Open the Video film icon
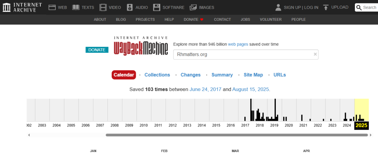This screenshot has width=378, height=158. pyautogui.click(x=103, y=7)
